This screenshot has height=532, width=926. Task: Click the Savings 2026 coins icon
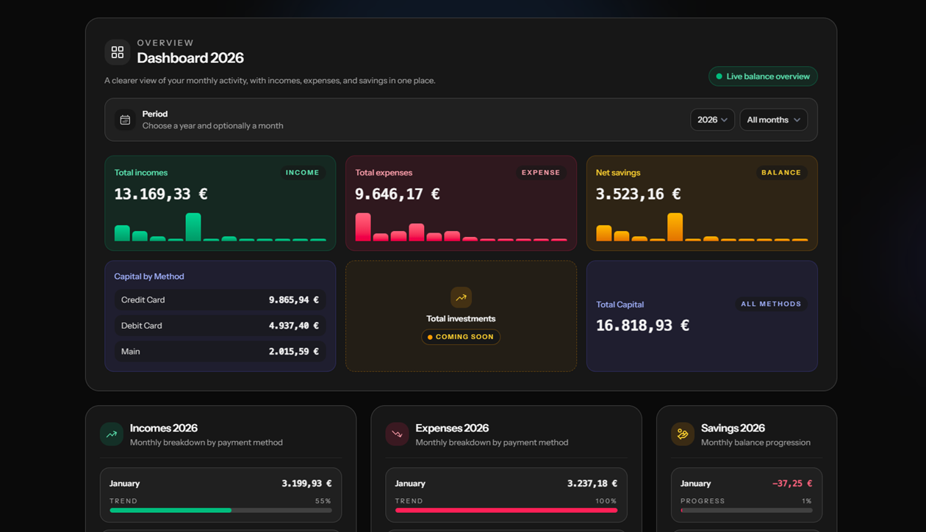683,434
